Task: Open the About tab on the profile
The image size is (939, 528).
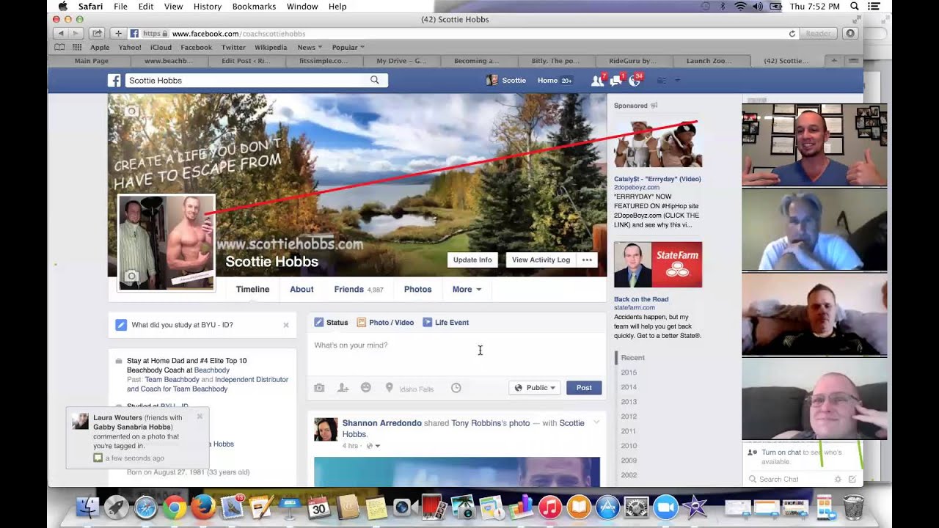Action: tap(302, 290)
